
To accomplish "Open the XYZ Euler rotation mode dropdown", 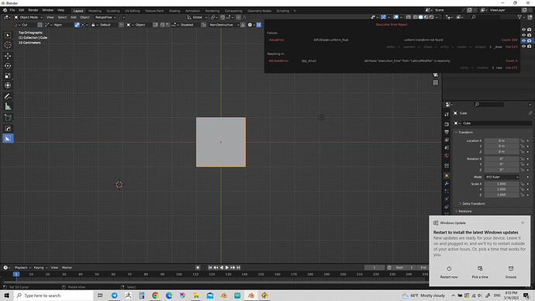I will (502, 177).
